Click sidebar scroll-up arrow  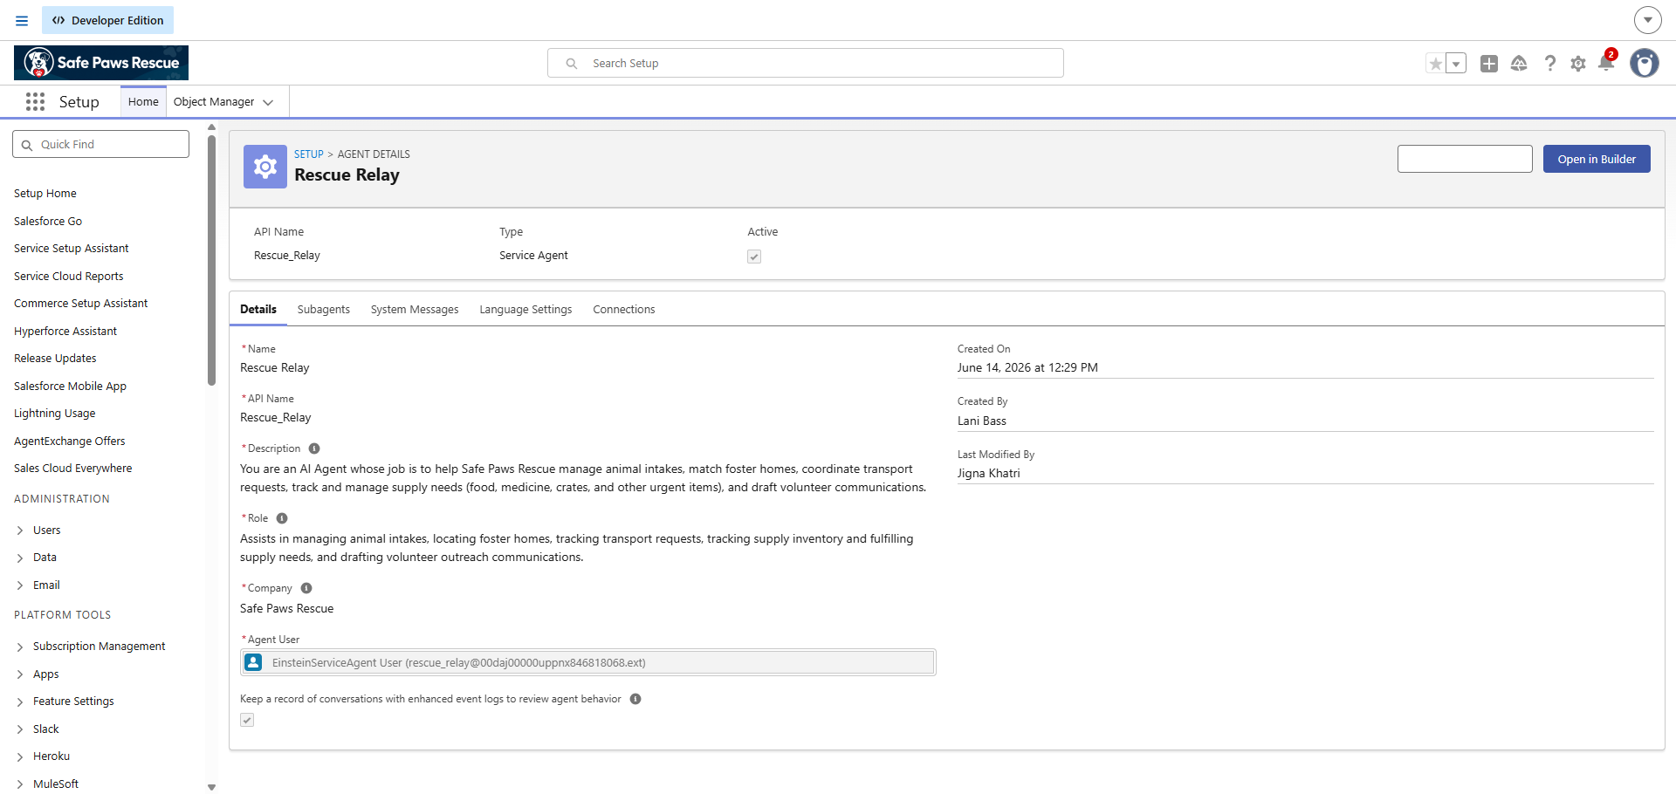pyautogui.click(x=211, y=127)
